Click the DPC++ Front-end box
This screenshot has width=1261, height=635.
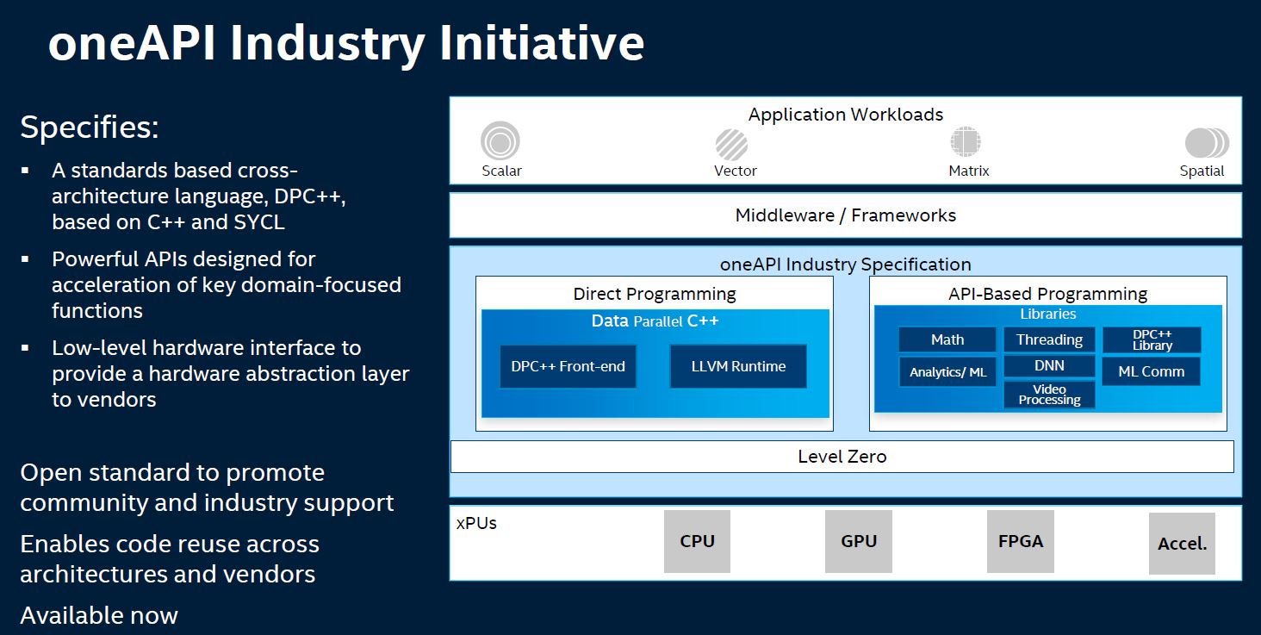[568, 366]
